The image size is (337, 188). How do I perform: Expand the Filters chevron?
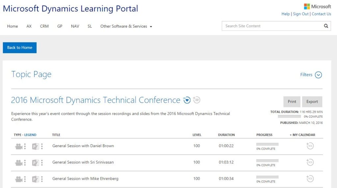click(318, 75)
